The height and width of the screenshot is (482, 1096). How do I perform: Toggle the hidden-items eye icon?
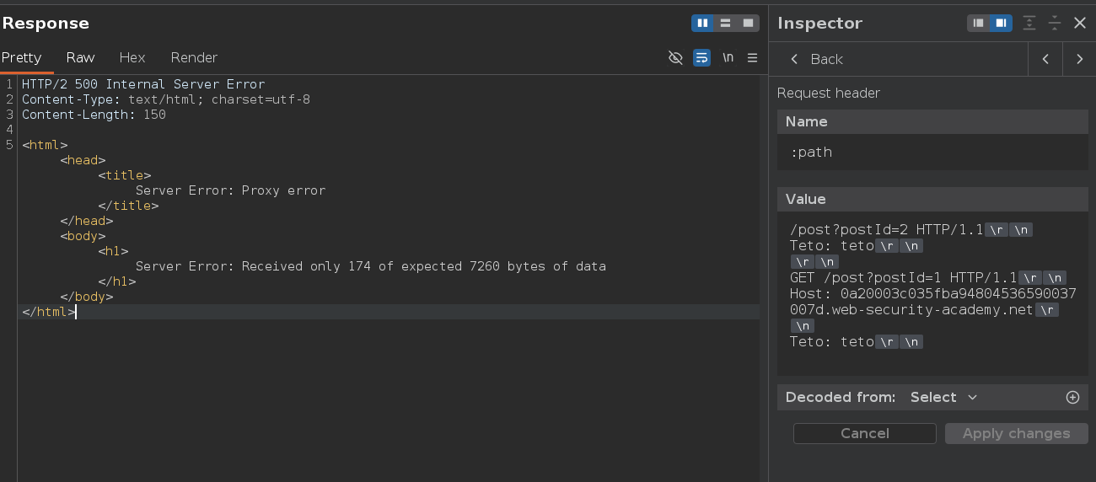675,57
